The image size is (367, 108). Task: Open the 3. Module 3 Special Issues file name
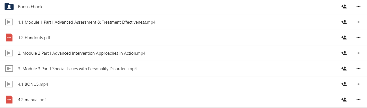(x=77, y=69)
